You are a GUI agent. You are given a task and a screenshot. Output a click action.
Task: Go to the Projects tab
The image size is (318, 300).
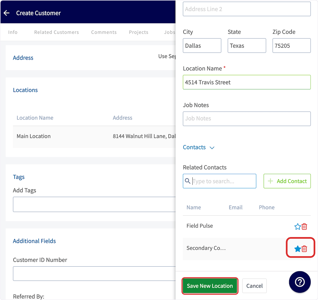[139, 32]
